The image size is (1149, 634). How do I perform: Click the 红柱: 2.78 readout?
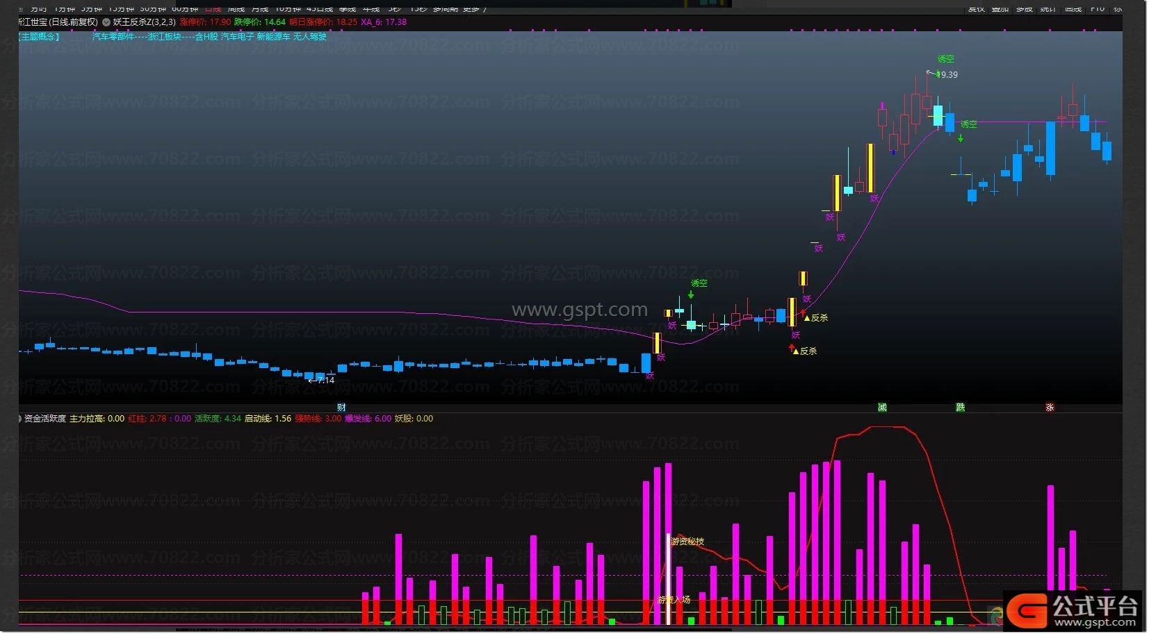[x=147, y=419]
